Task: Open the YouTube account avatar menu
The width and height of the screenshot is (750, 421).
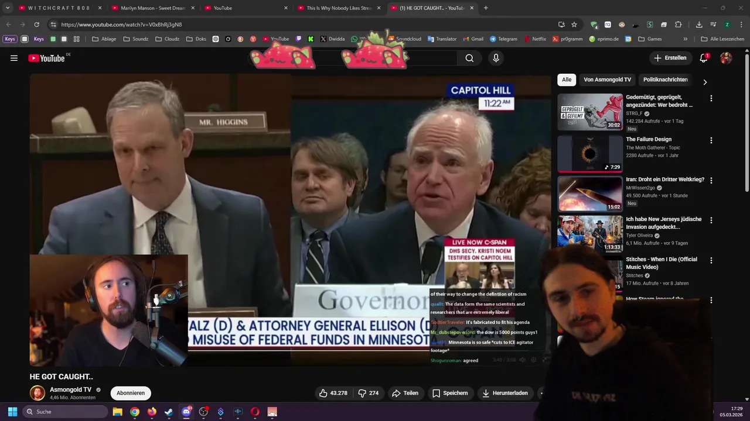Action: coord(726,58)
